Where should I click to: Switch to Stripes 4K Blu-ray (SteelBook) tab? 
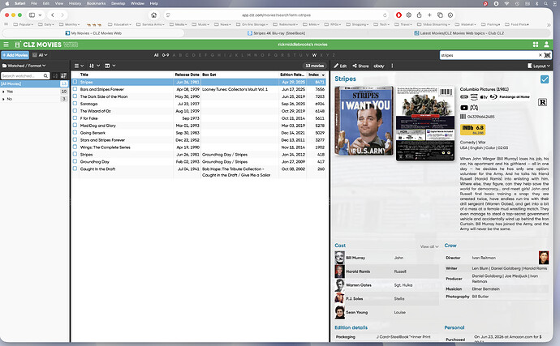point(277,33)
